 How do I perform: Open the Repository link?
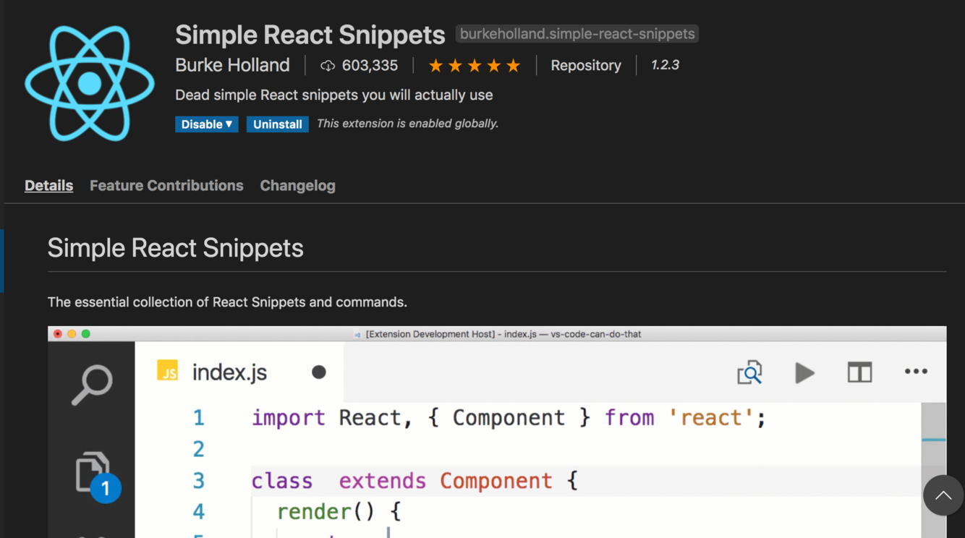coord(586,65)
